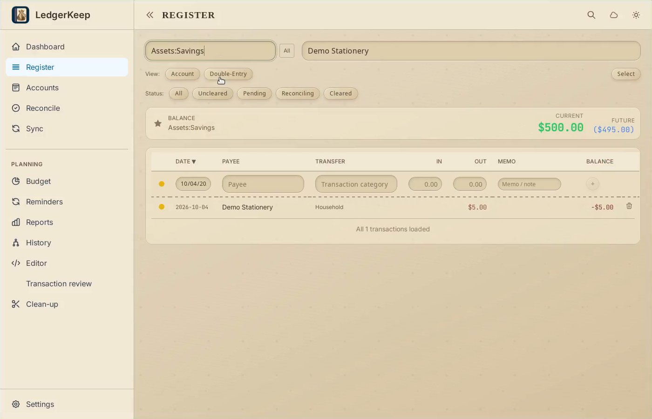This screenshot has height=419, width=652.
Task: Filter status by Uncleared
Action: pyautogui.click(x=213, y=94)
